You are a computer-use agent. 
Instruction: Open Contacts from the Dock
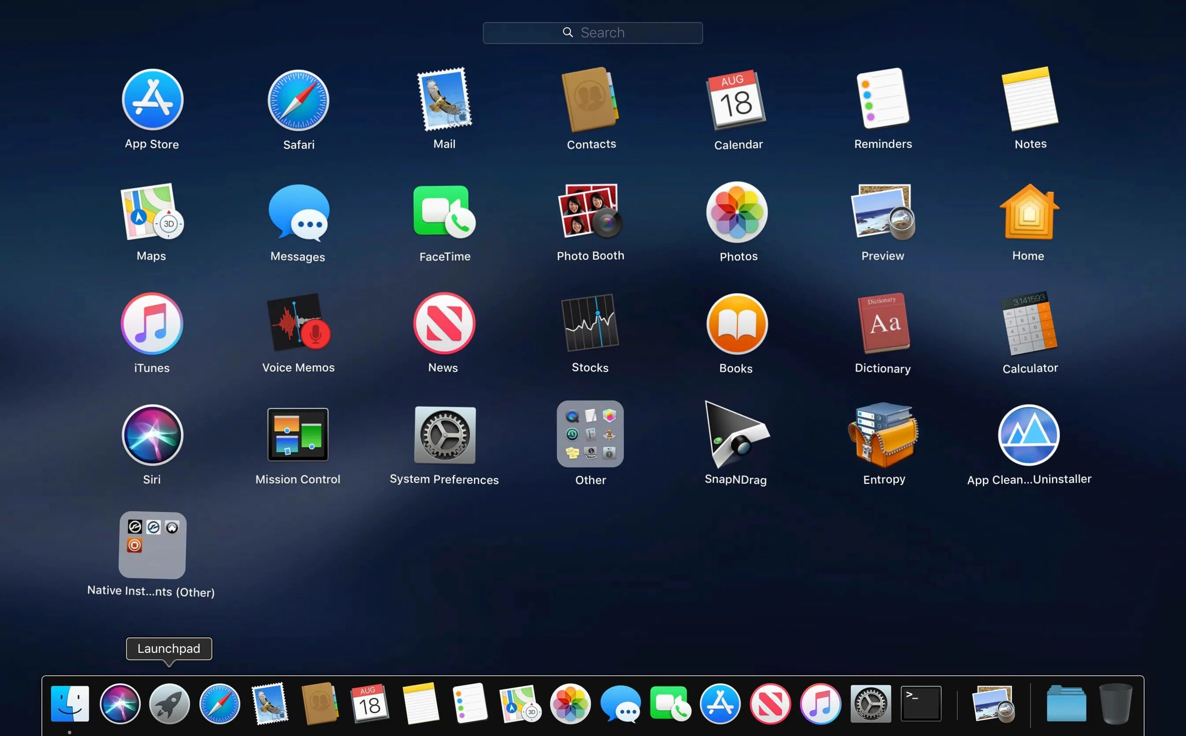pos(320,704)
